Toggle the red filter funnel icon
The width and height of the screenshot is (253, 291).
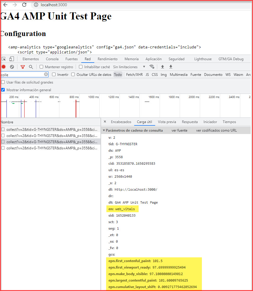(23, 67)
